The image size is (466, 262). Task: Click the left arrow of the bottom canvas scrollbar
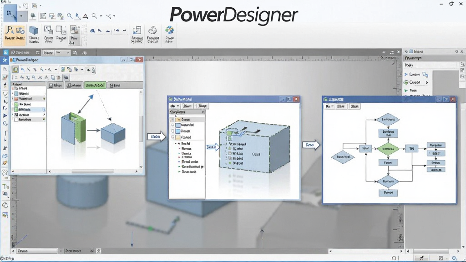tap(330, 251)
